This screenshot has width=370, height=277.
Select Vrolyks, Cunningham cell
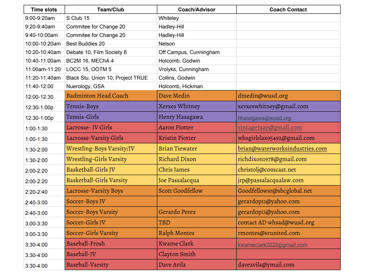(197, 69)
